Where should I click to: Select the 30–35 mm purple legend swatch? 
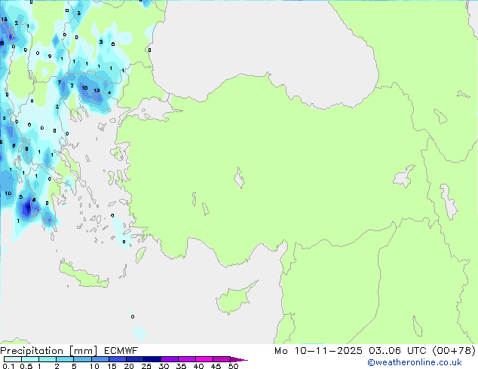(169, 359)
